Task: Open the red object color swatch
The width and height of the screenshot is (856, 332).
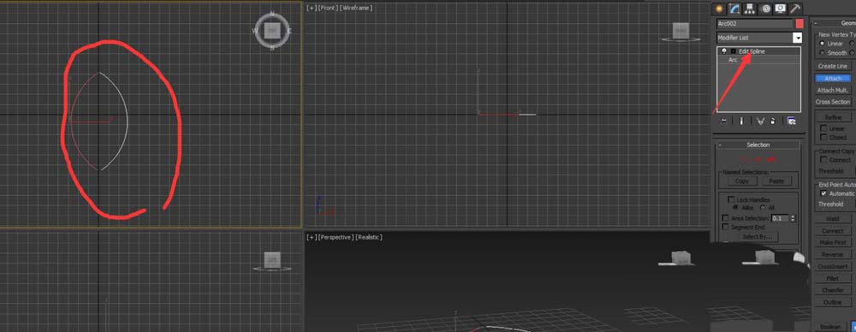Action: click(x=800, y=23)
